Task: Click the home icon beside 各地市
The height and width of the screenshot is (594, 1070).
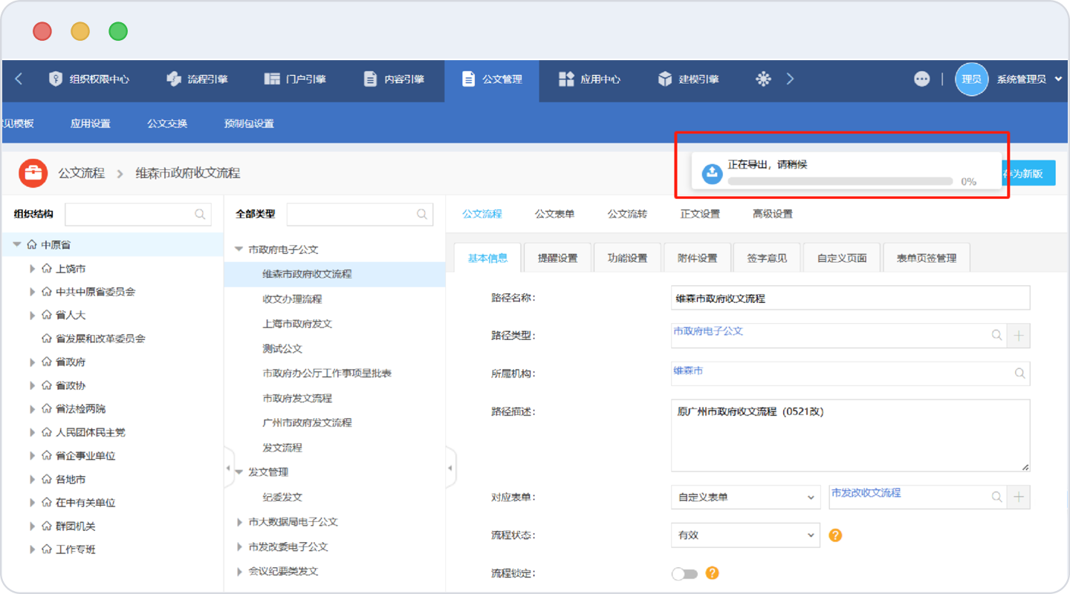Action: click(46, 480)
